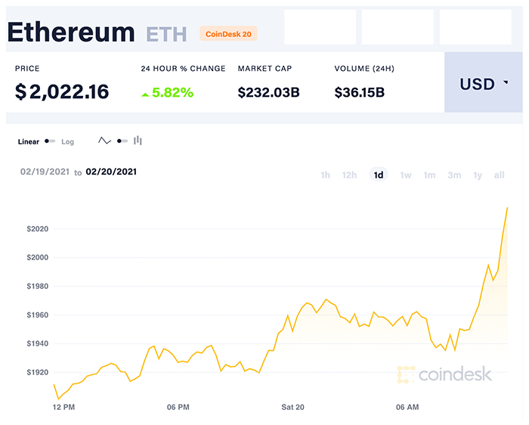Show the 3m time range
The width and height of the screenshot is (529, 425).
coord(454,175)
